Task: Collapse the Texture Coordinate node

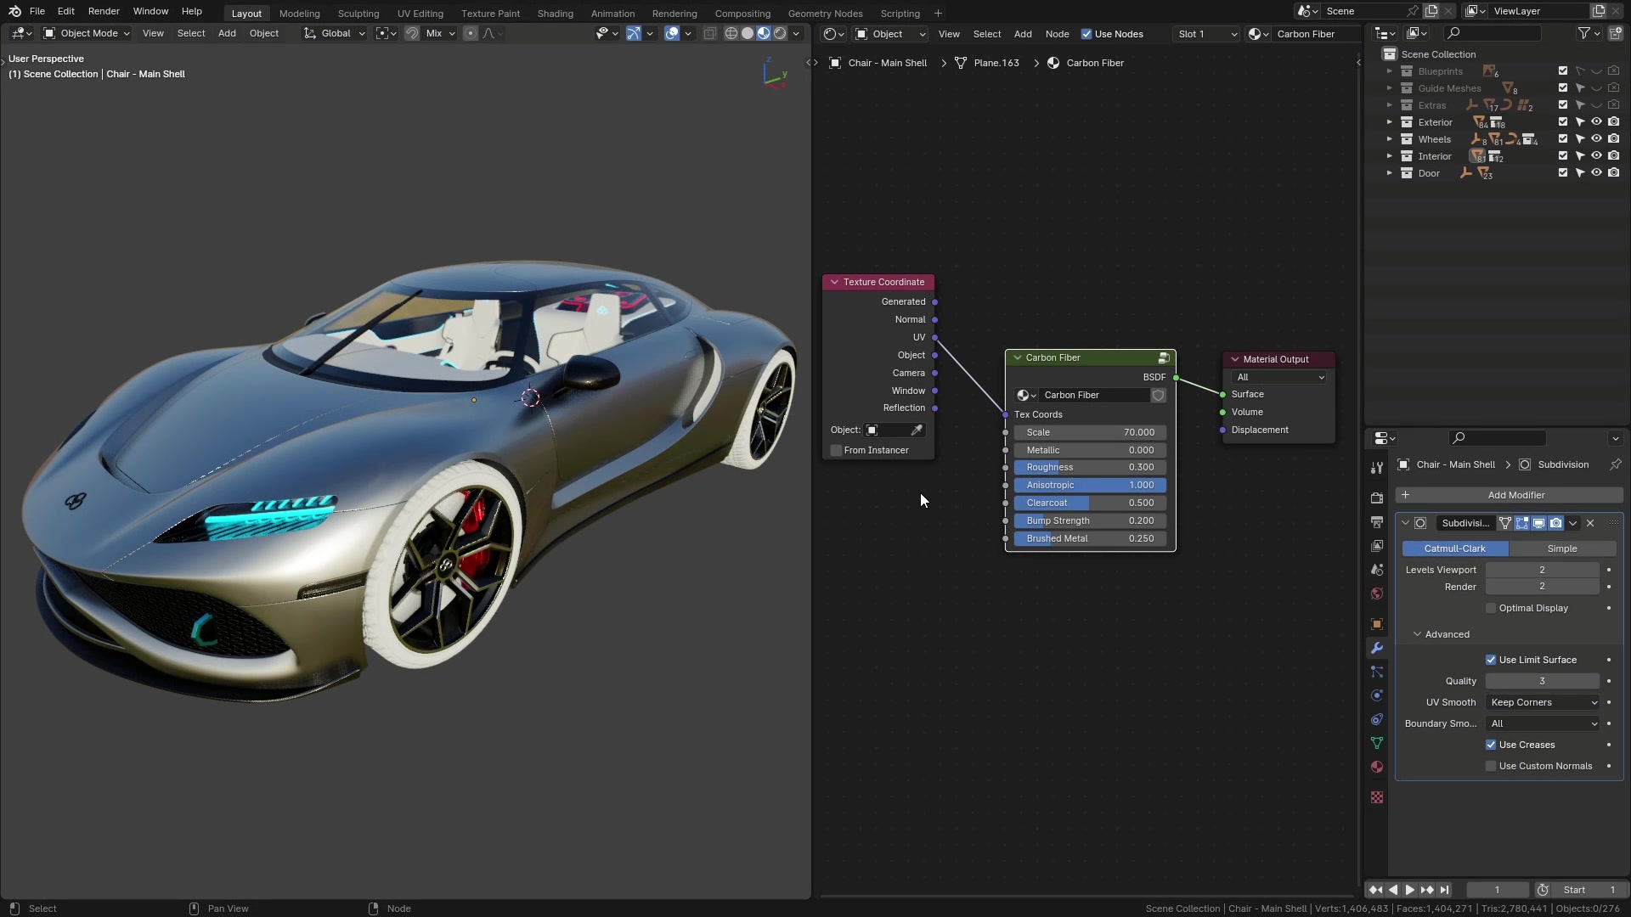Action: pos(834,282)
